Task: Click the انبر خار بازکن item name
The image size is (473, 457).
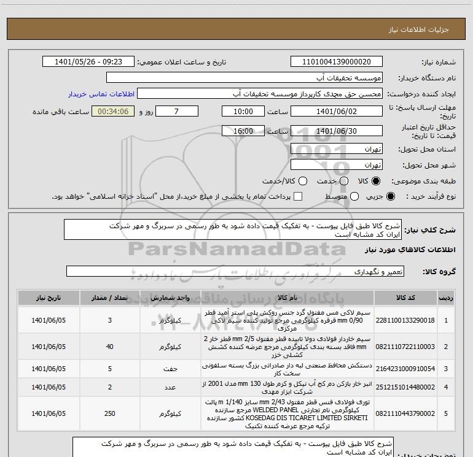Action: coord(287,388)
